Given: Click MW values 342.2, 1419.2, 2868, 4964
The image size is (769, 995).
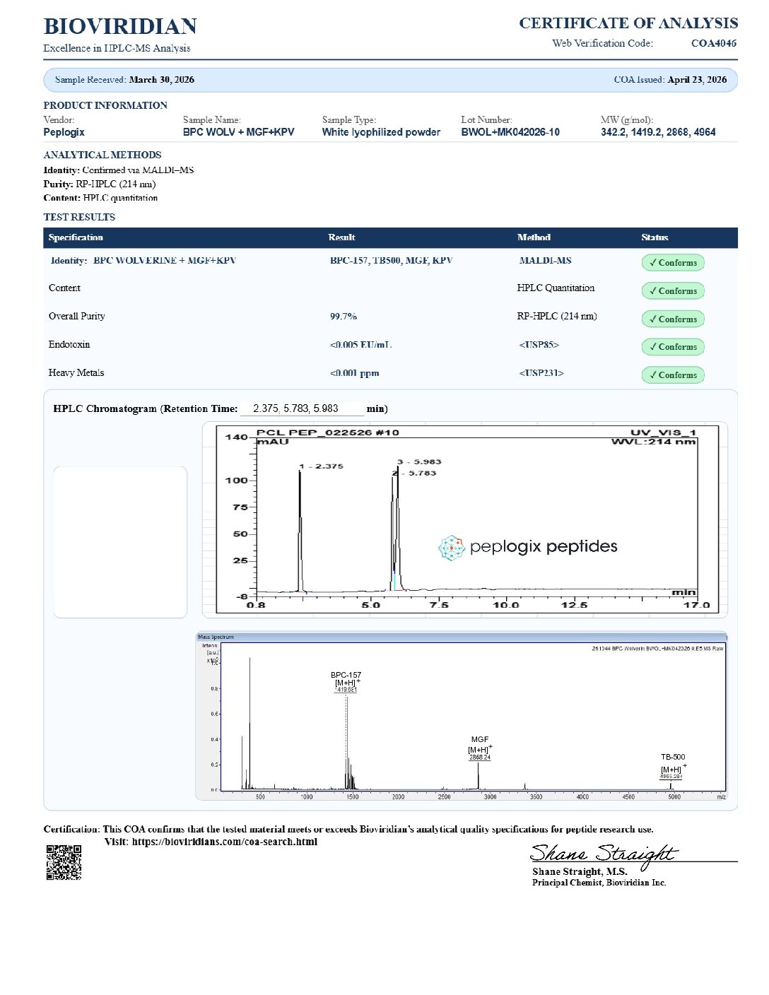Looking at the screenshot, I should tap(658, 132).
